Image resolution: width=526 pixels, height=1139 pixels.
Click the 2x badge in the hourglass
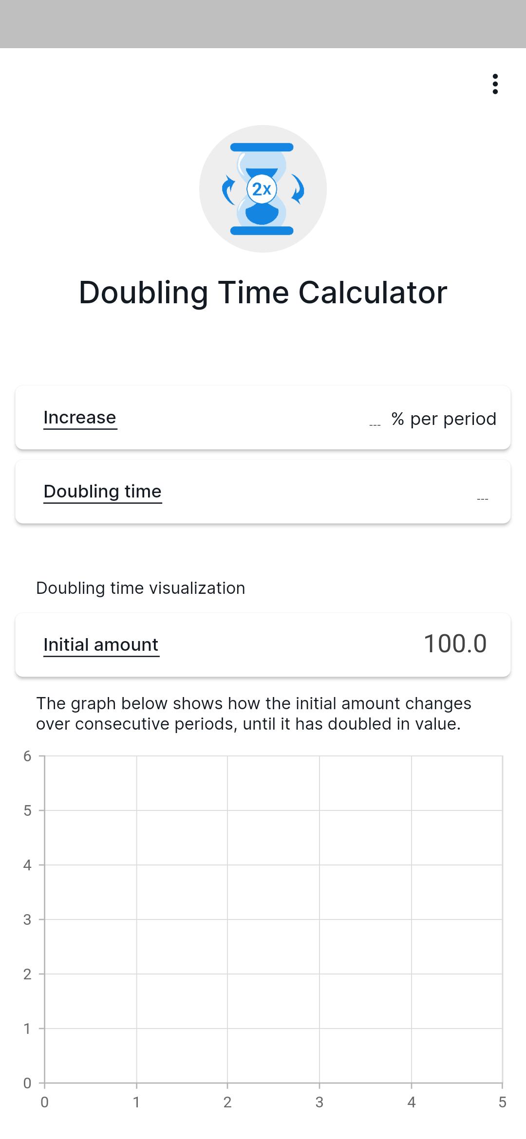coord(262,189)
